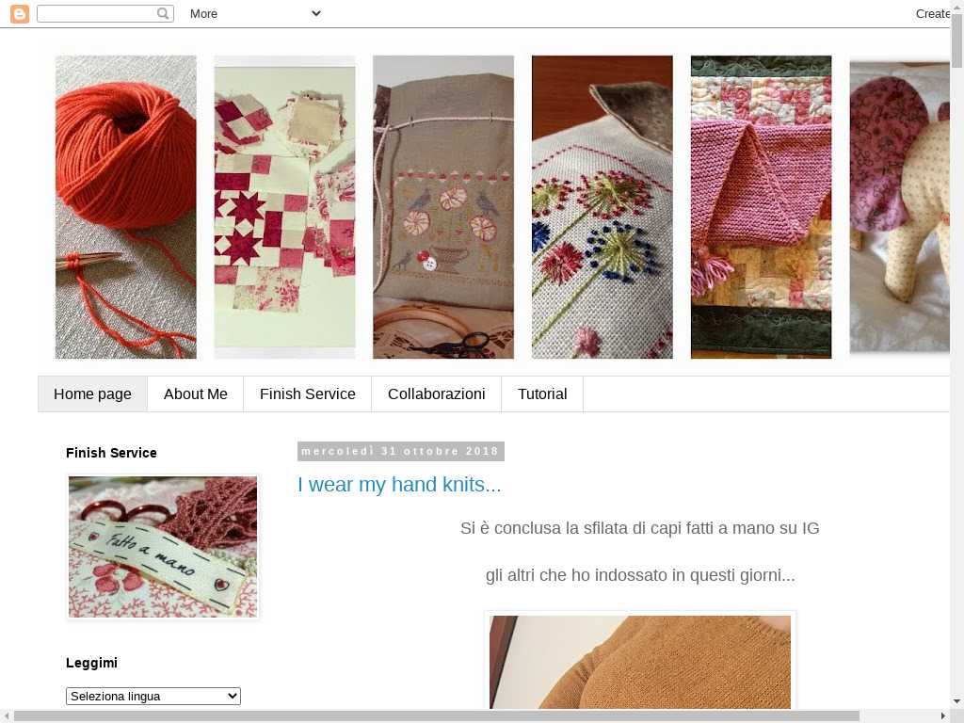Viewport: 964px width, 723px height.
Task: Click the brown knit sweater post photo
Action: click(640, 662)
